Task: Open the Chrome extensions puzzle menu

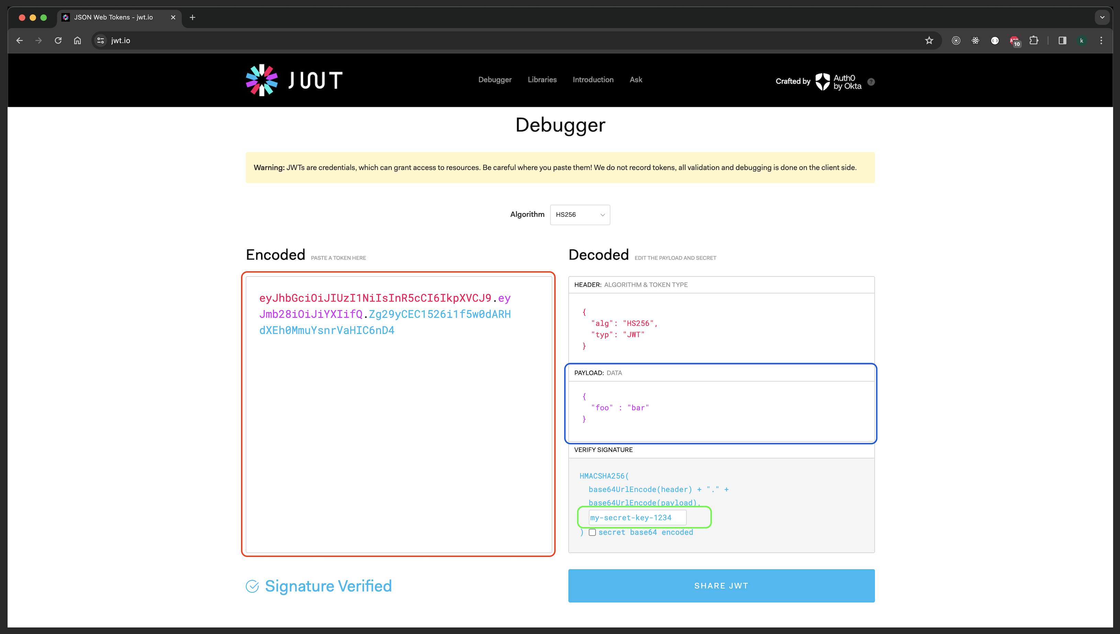Action: coord(1034,40)
